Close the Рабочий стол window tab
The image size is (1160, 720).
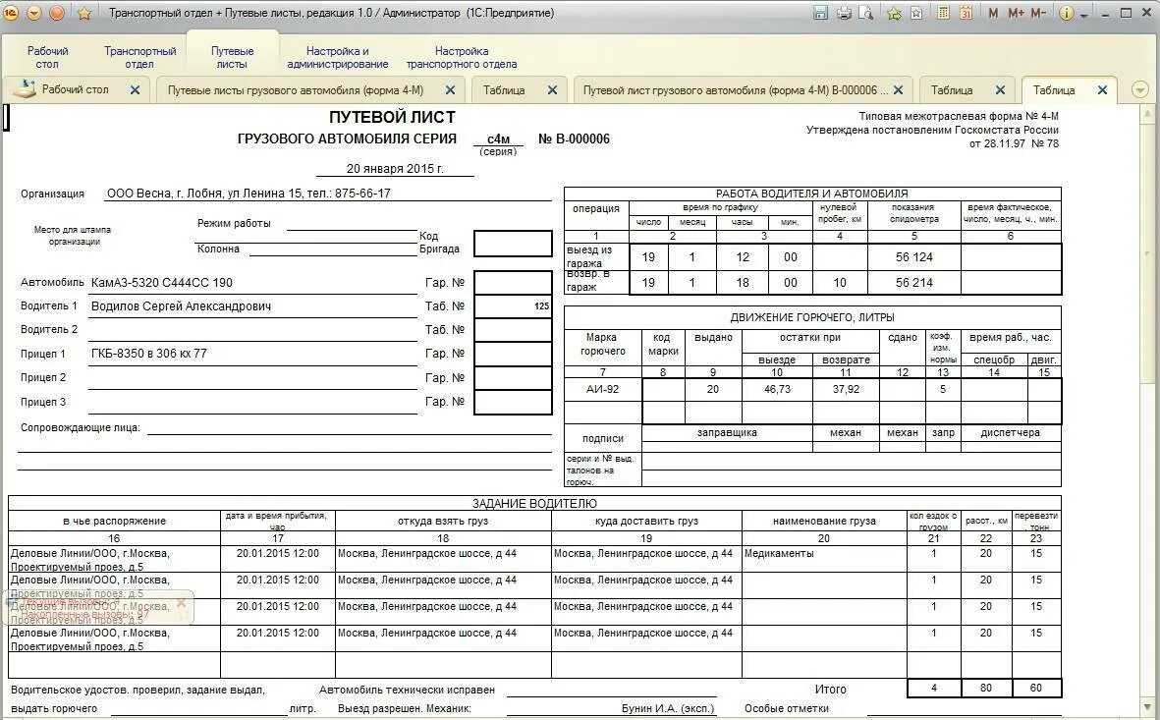point(135,89)
